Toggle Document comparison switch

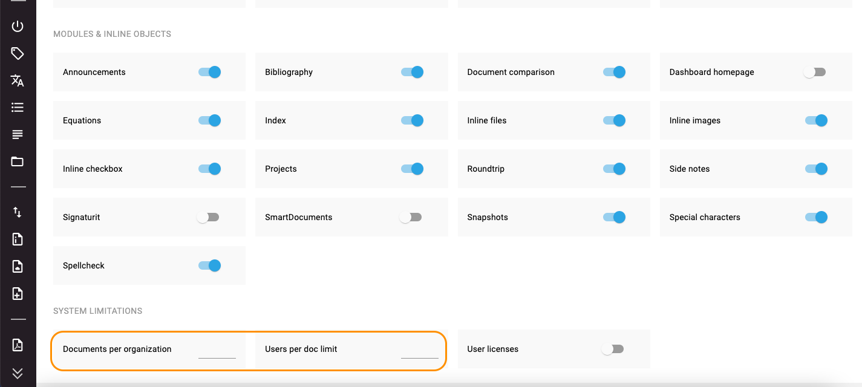[614, 72]
